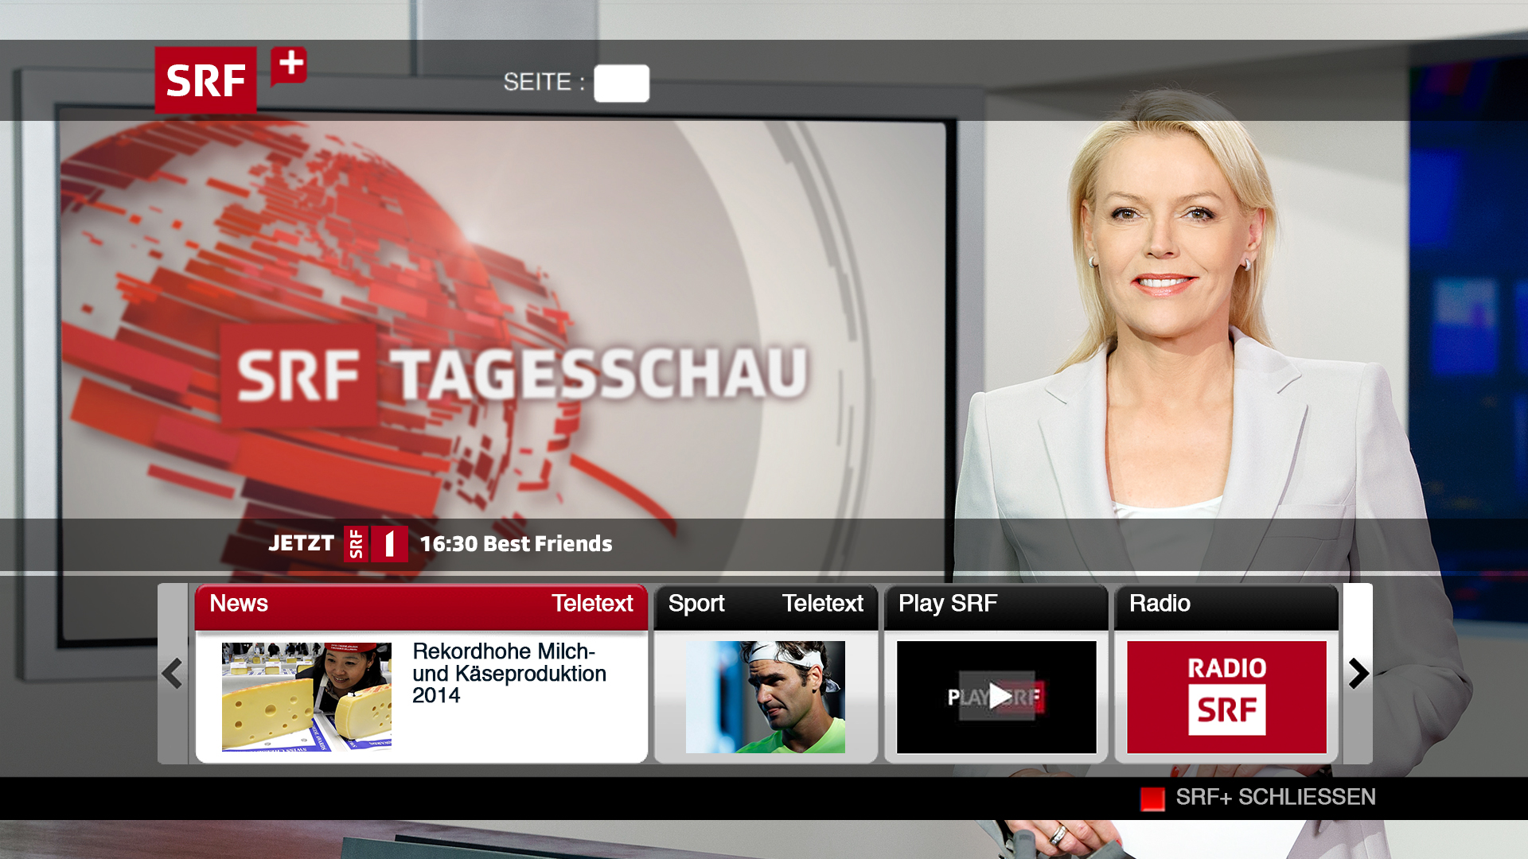Click the SRF logo at top left
The width and height of the screenshot is (1528, 859).
click(205, 80)
